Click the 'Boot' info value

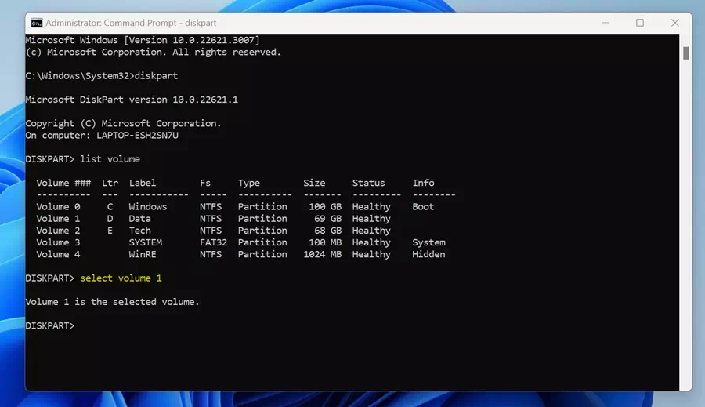pos(423,207)
